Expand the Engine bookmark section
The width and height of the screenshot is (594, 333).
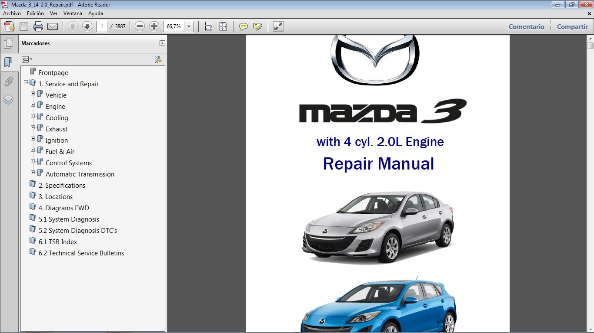[33, 105]
